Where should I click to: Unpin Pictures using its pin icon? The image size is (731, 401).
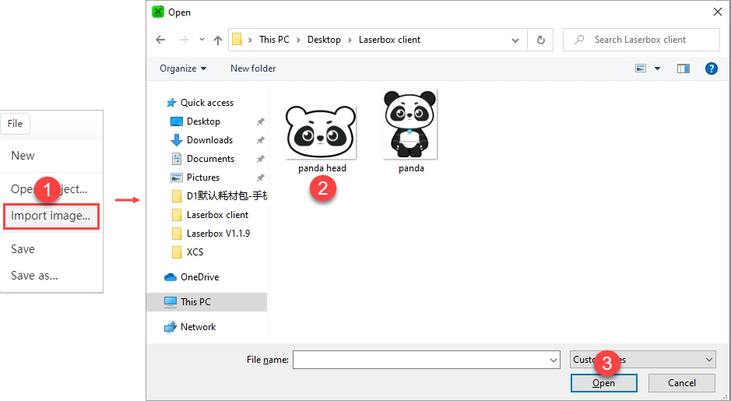point(261,178)
